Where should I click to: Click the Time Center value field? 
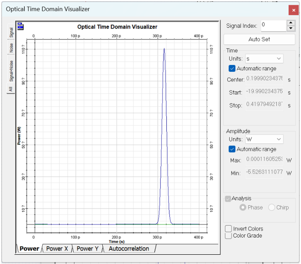264,78
